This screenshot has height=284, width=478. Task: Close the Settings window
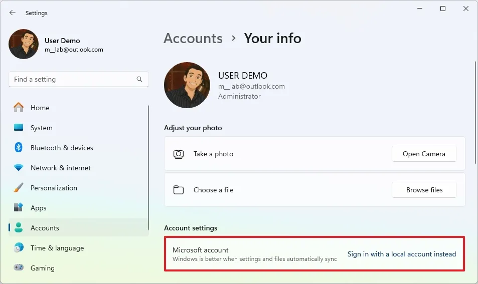[x=466, y=9]
